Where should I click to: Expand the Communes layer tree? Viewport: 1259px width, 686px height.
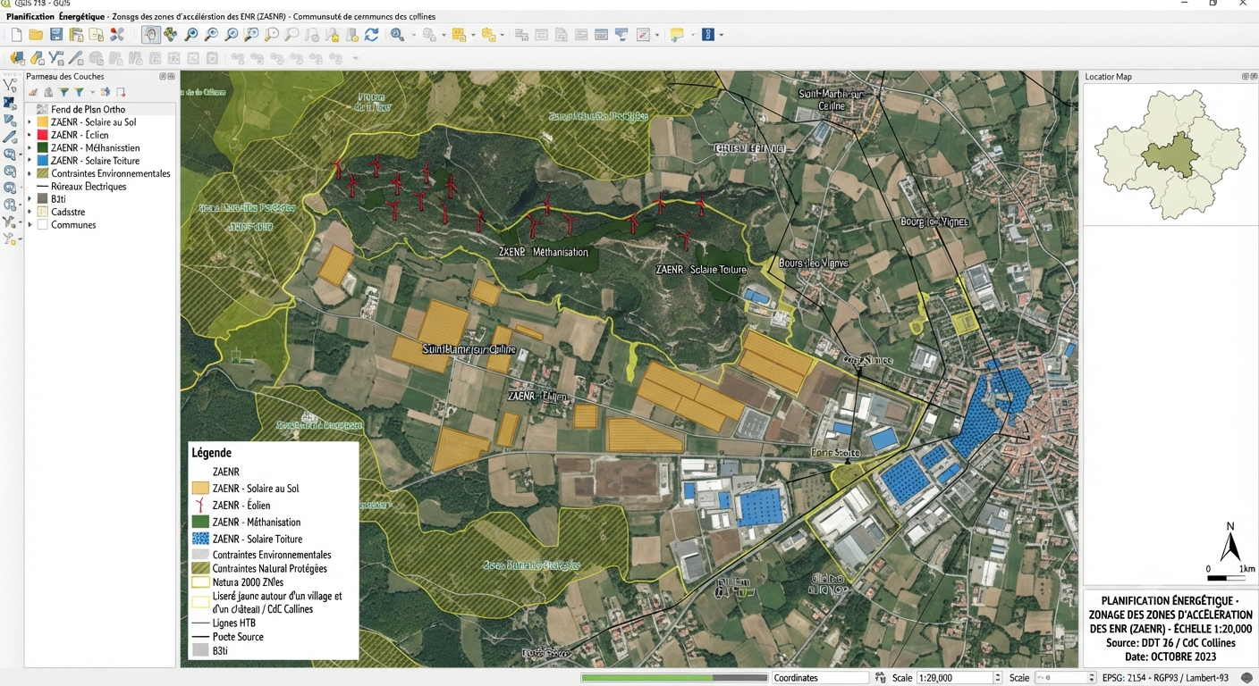point(30,225)
